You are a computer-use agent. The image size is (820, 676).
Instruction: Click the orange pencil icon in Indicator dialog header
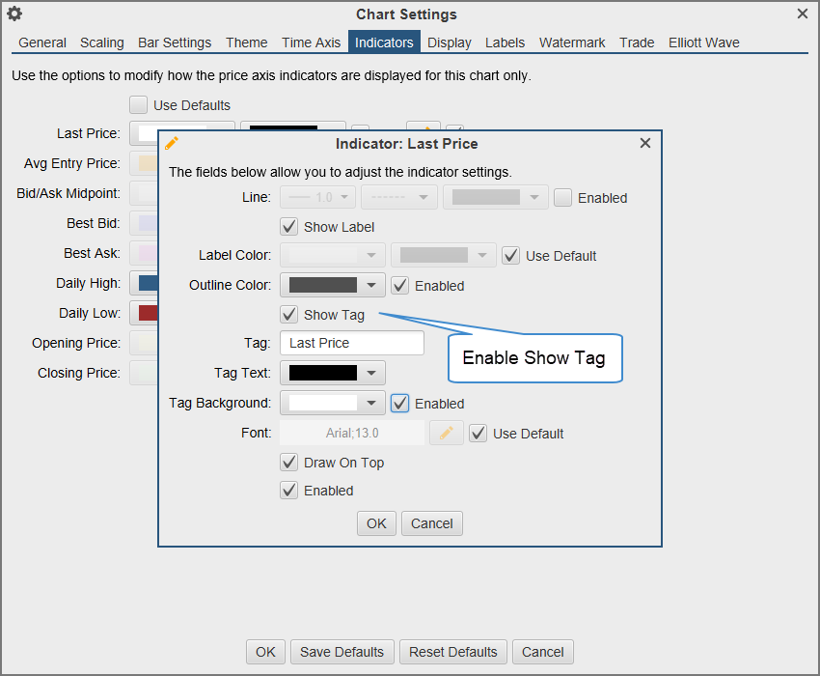click(x=172, y=143)
